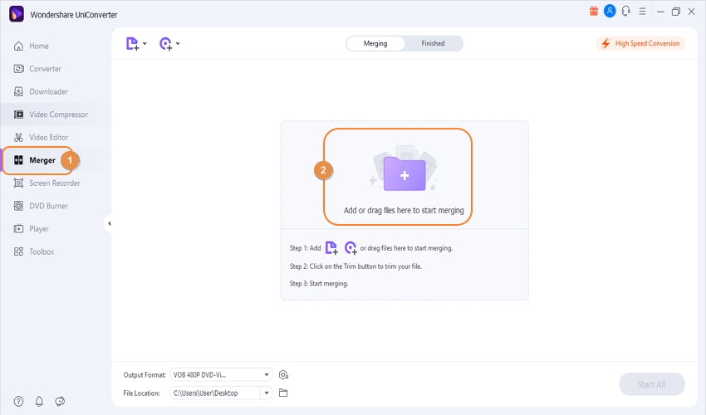Viewport: 706px width, 415px height.
Task: Open the gift box icon
Action: tap(594, 12)
